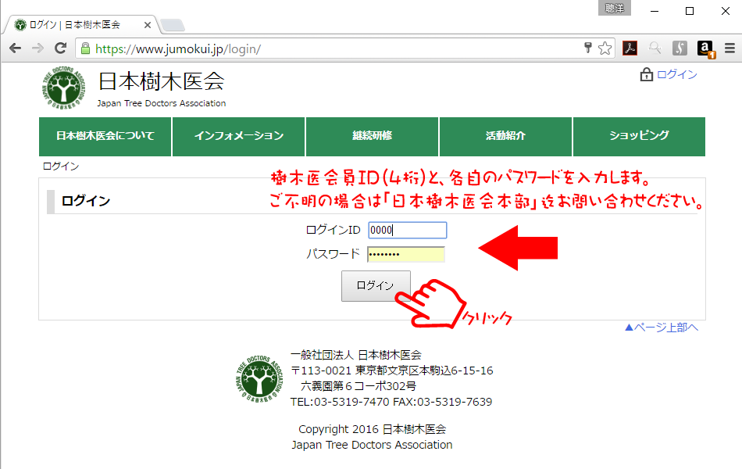Click the address bar URL
Screen dimensions: 742x469
178,48
